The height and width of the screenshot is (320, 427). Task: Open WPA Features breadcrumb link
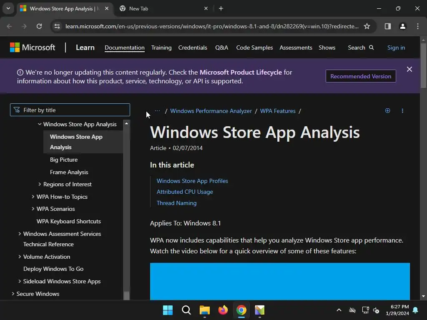277,111
